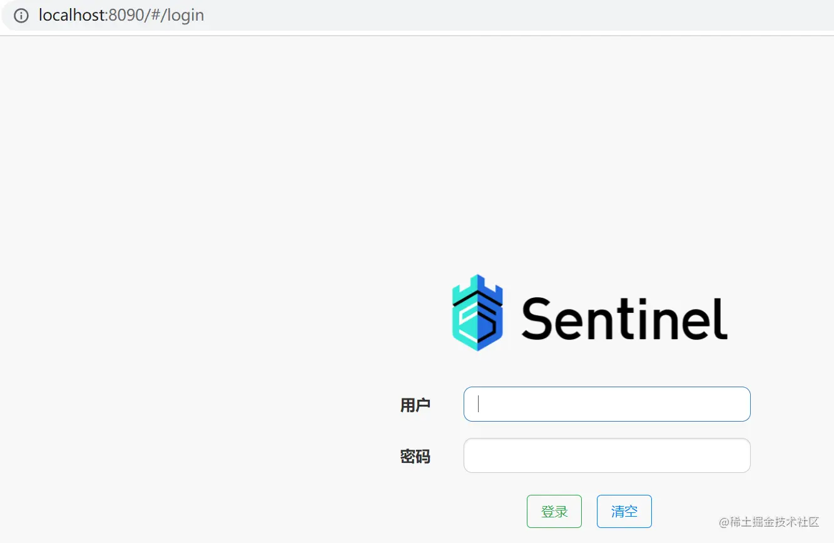Click the Sentinel shield castle logo icon
Viewport: 834px width, 543px height.
tap(477, 312)
